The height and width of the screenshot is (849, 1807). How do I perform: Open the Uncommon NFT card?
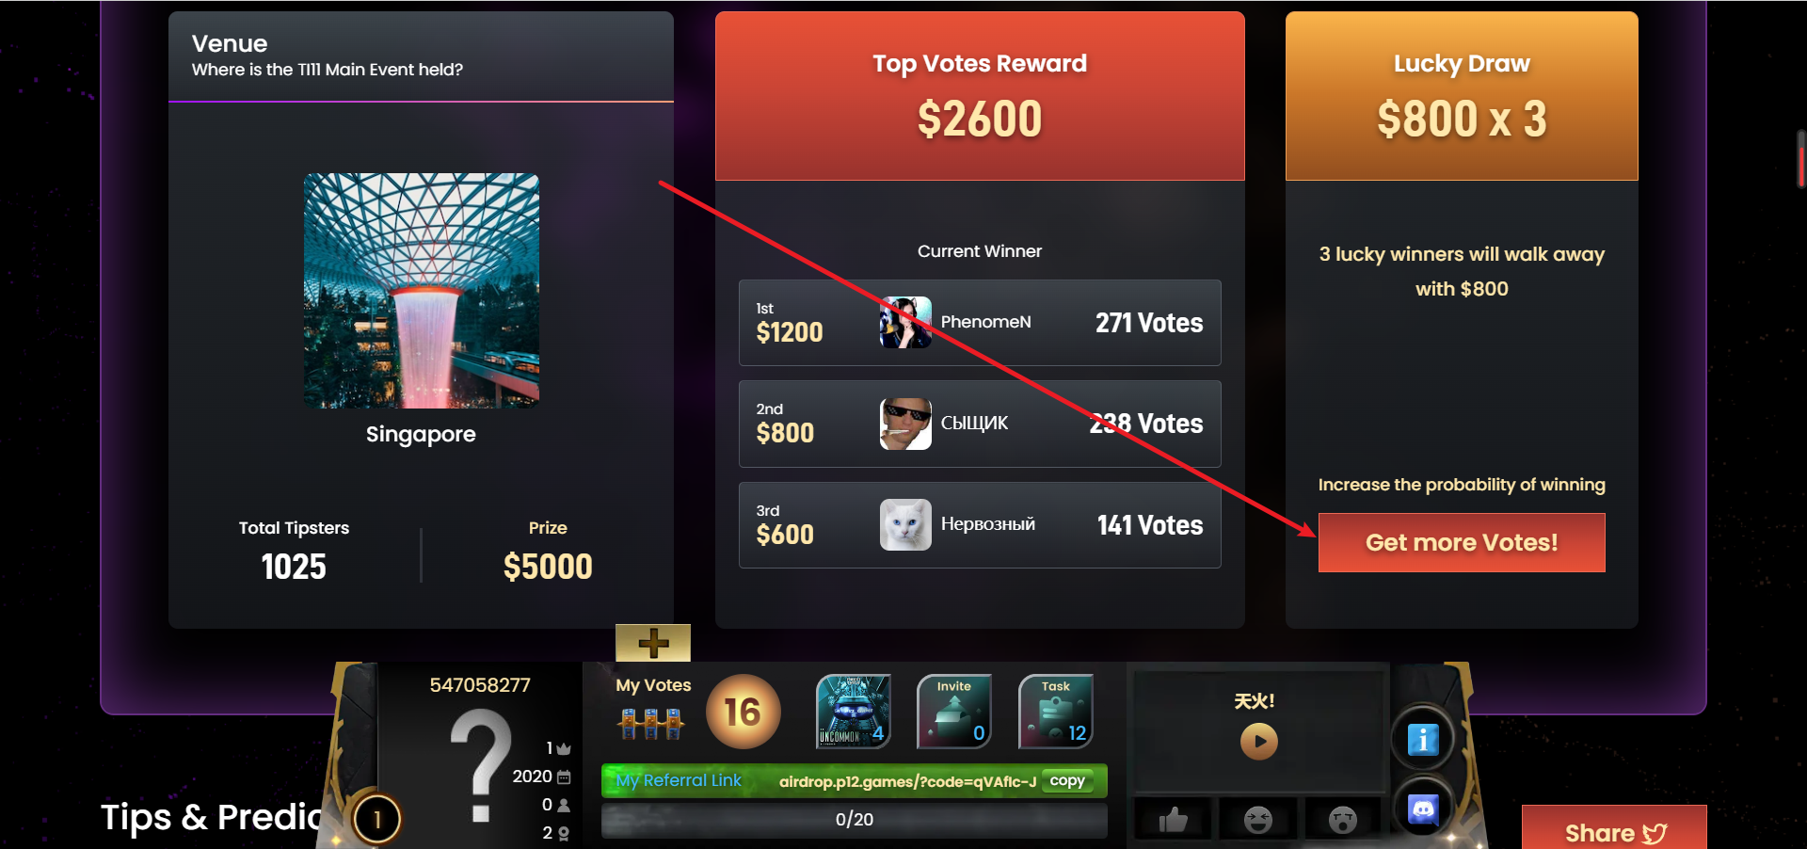(854, 712)
